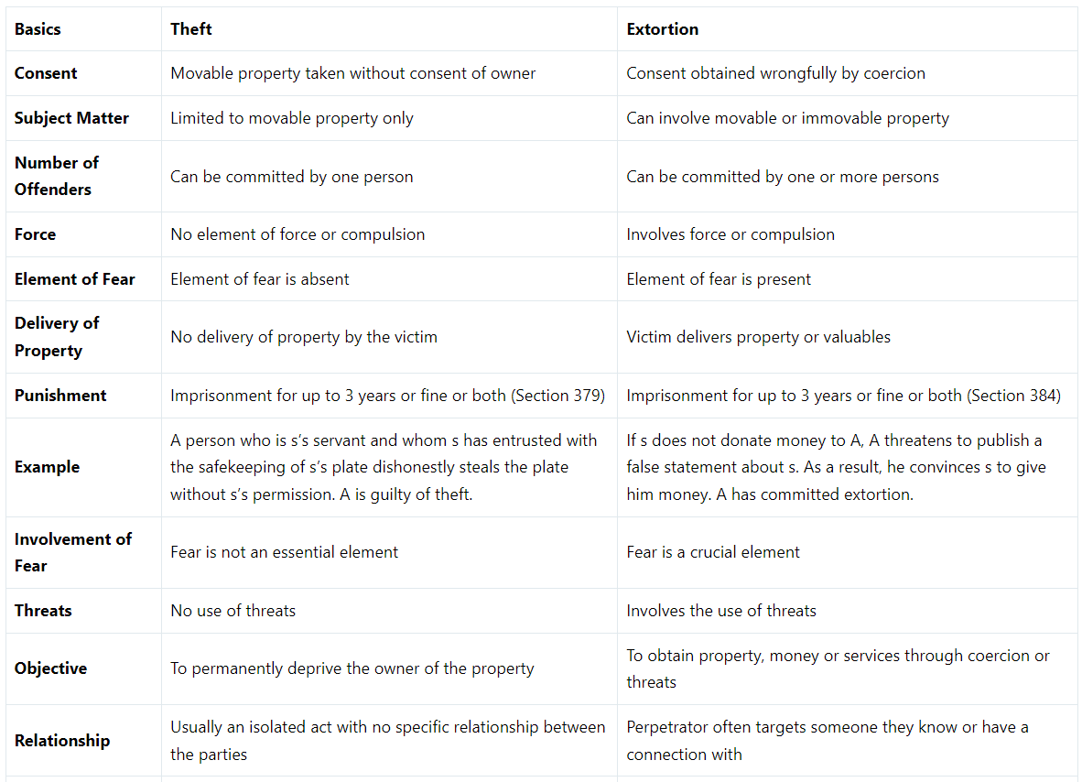
Task: Click the "Theft" column header
Action: click(191, 29)
